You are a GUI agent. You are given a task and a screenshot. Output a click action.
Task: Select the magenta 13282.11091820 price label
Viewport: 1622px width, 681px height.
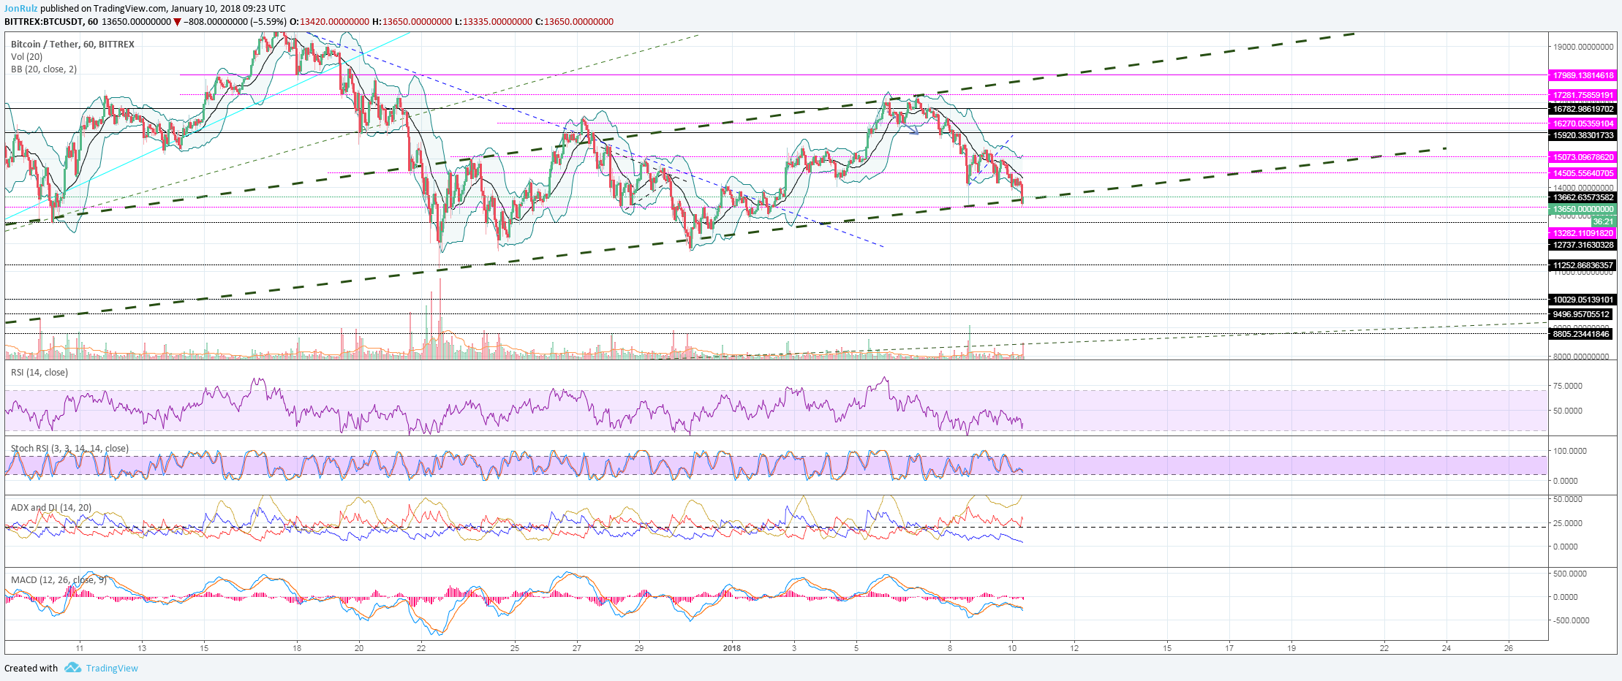pyautogui.click(x=1583, y=233)
